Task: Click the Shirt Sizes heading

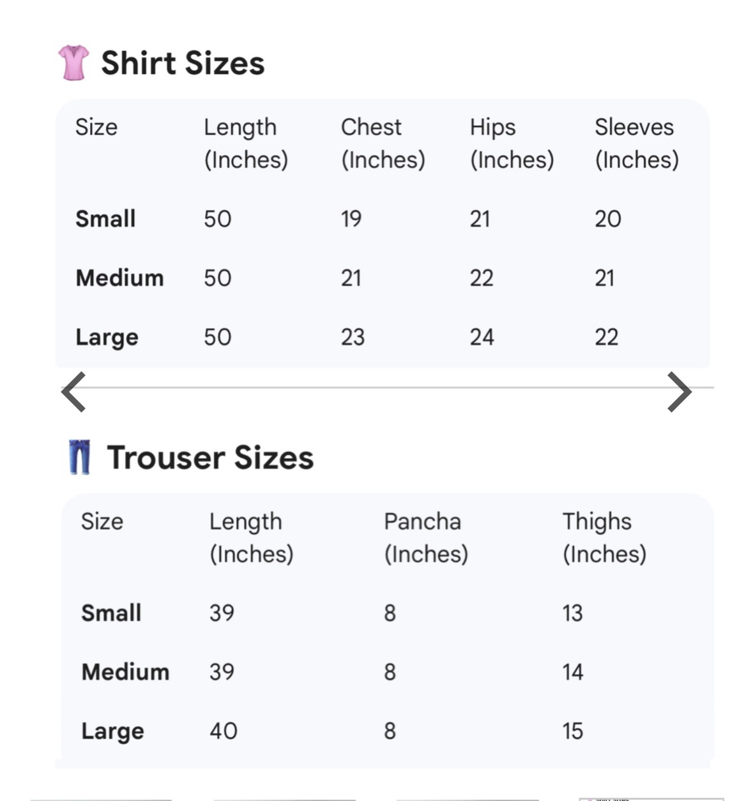Action: pyautogui.click(x=183, y=63)
